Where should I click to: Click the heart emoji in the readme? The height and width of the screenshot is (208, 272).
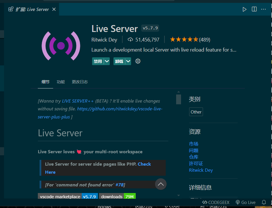coord(79,152)
